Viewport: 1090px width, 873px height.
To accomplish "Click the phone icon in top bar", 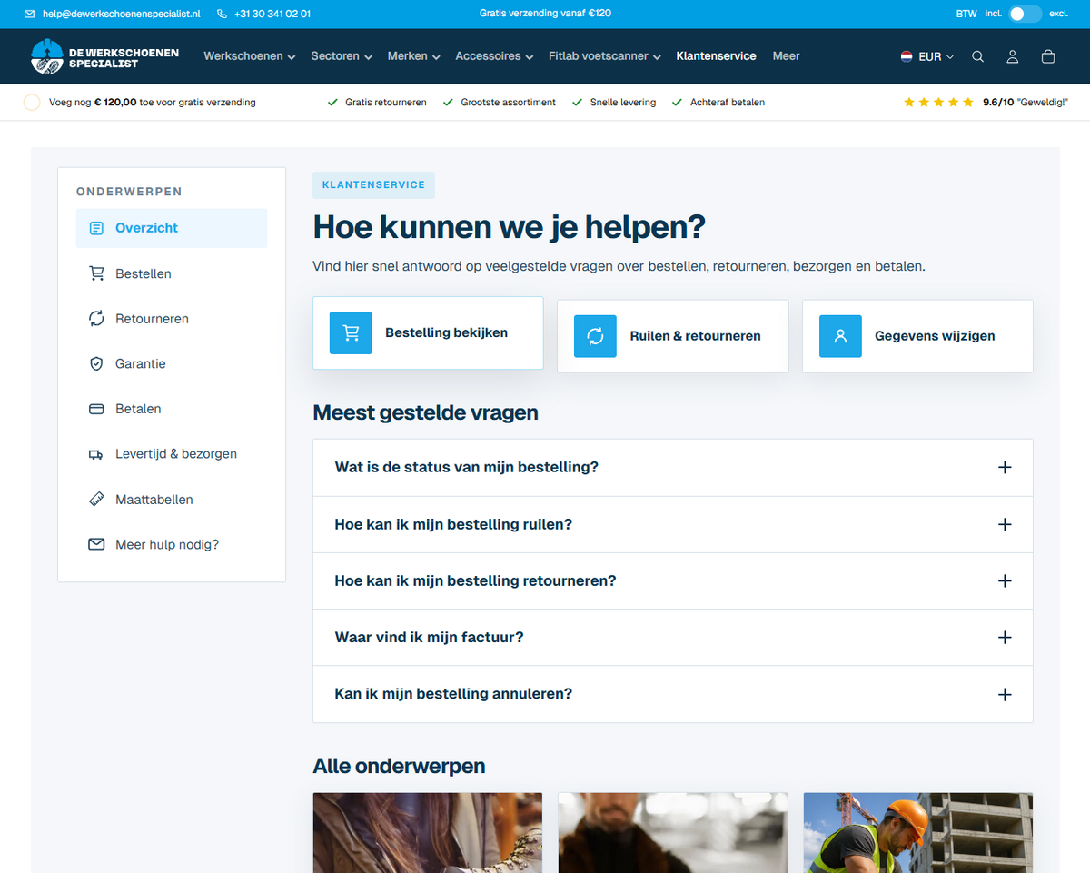I will [223, 14].
